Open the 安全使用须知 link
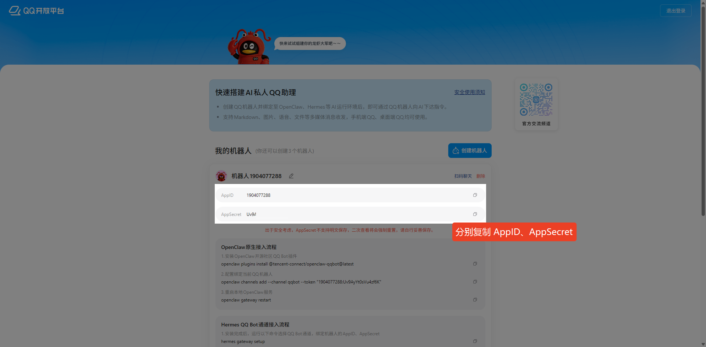Image resolution: width=706 pixels, height=347 pixels. [470, 92]
